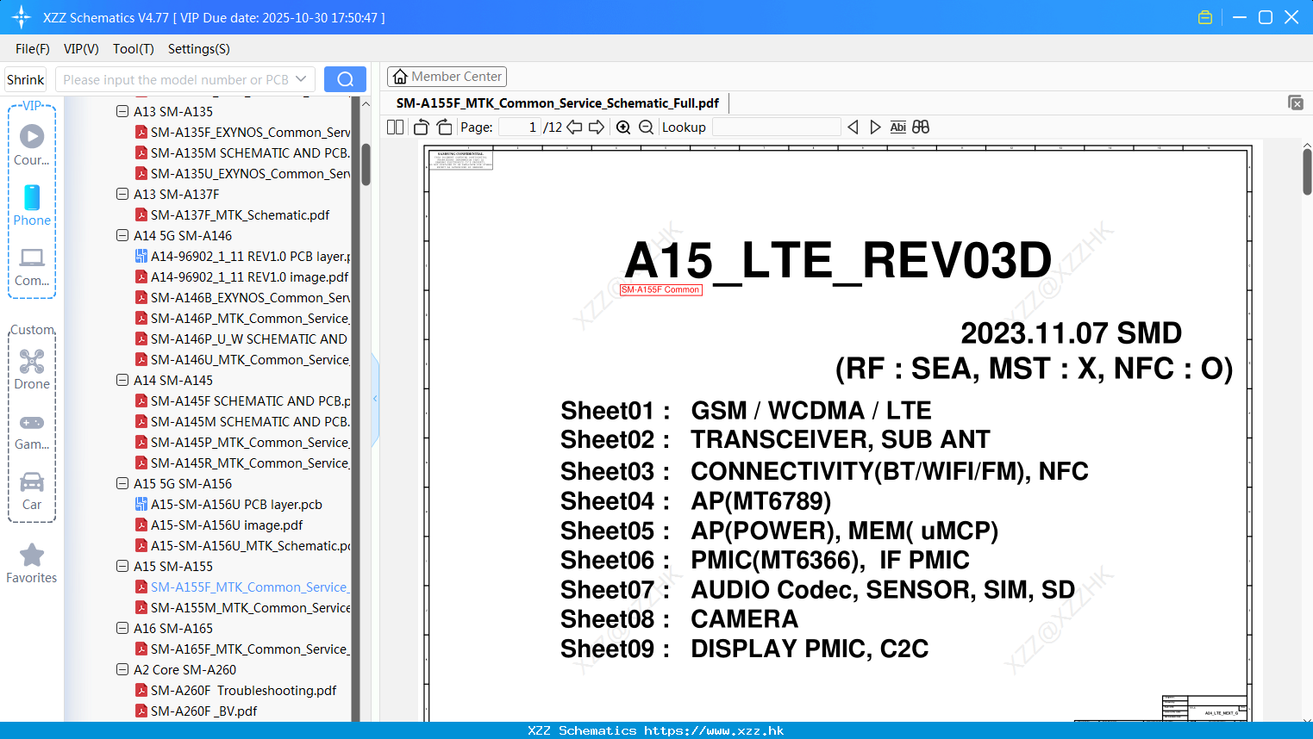Viewport: 1313px width, 739px height.
Task: Click the page number field
Action: (x=520, y=127)
